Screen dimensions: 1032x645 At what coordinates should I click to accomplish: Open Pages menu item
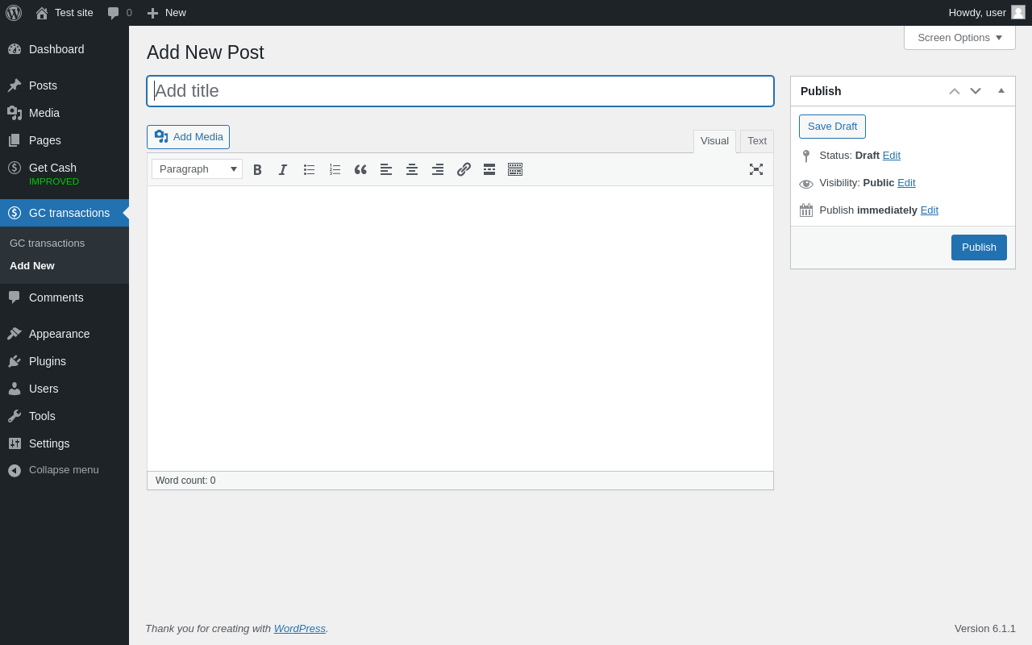coord(64,140)
